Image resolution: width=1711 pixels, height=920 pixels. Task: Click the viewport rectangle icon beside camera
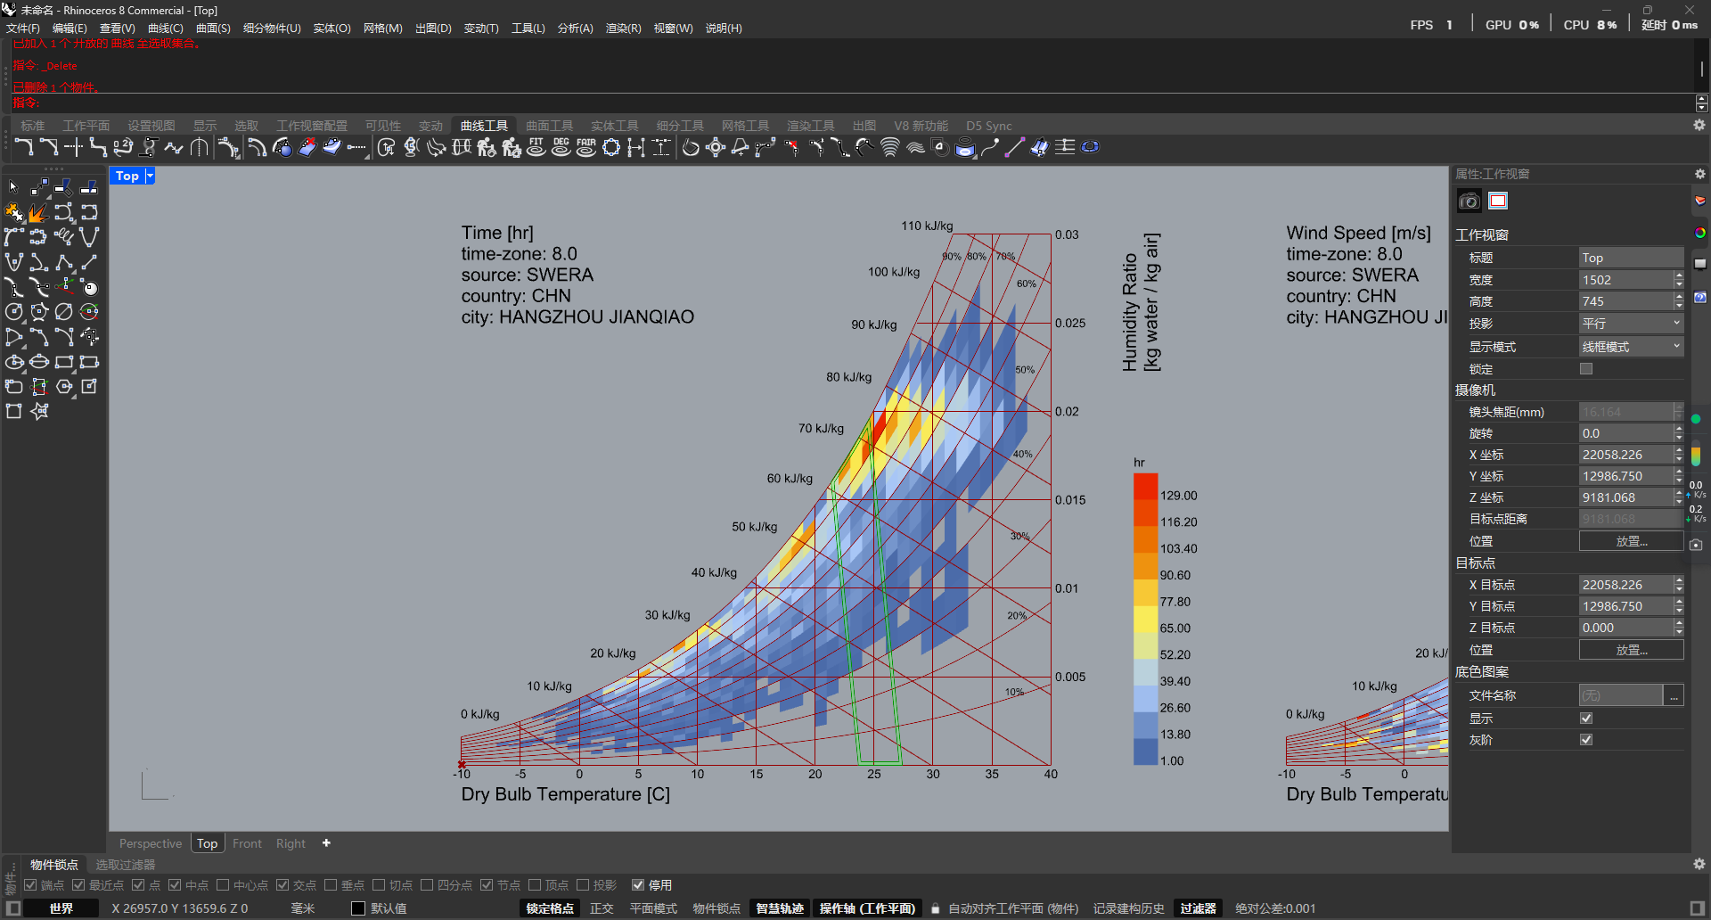[x=1498, y=201]
